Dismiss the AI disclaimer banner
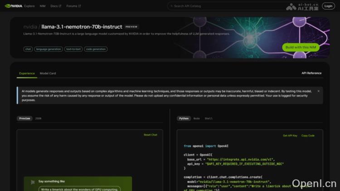The image size is (340, 191). pyautogui.click(x=318, y=91)
